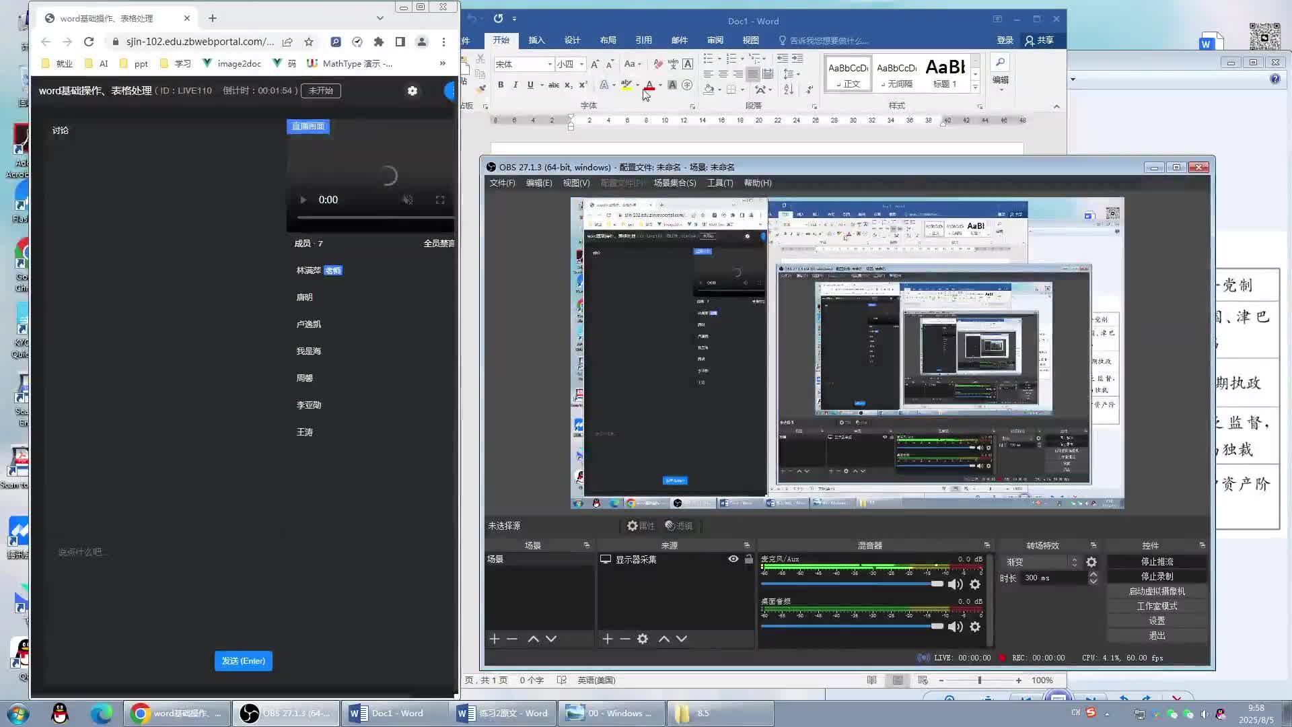
Task: Open OBS 工具(T) menu
Action: click(x=719, y=183)
